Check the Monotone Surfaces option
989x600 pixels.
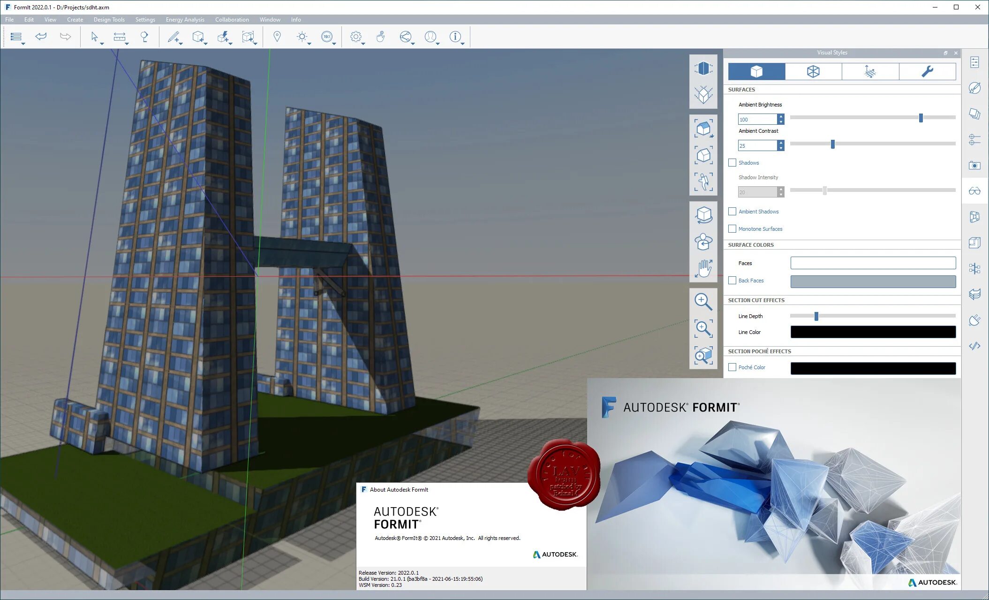click(732, 229)
